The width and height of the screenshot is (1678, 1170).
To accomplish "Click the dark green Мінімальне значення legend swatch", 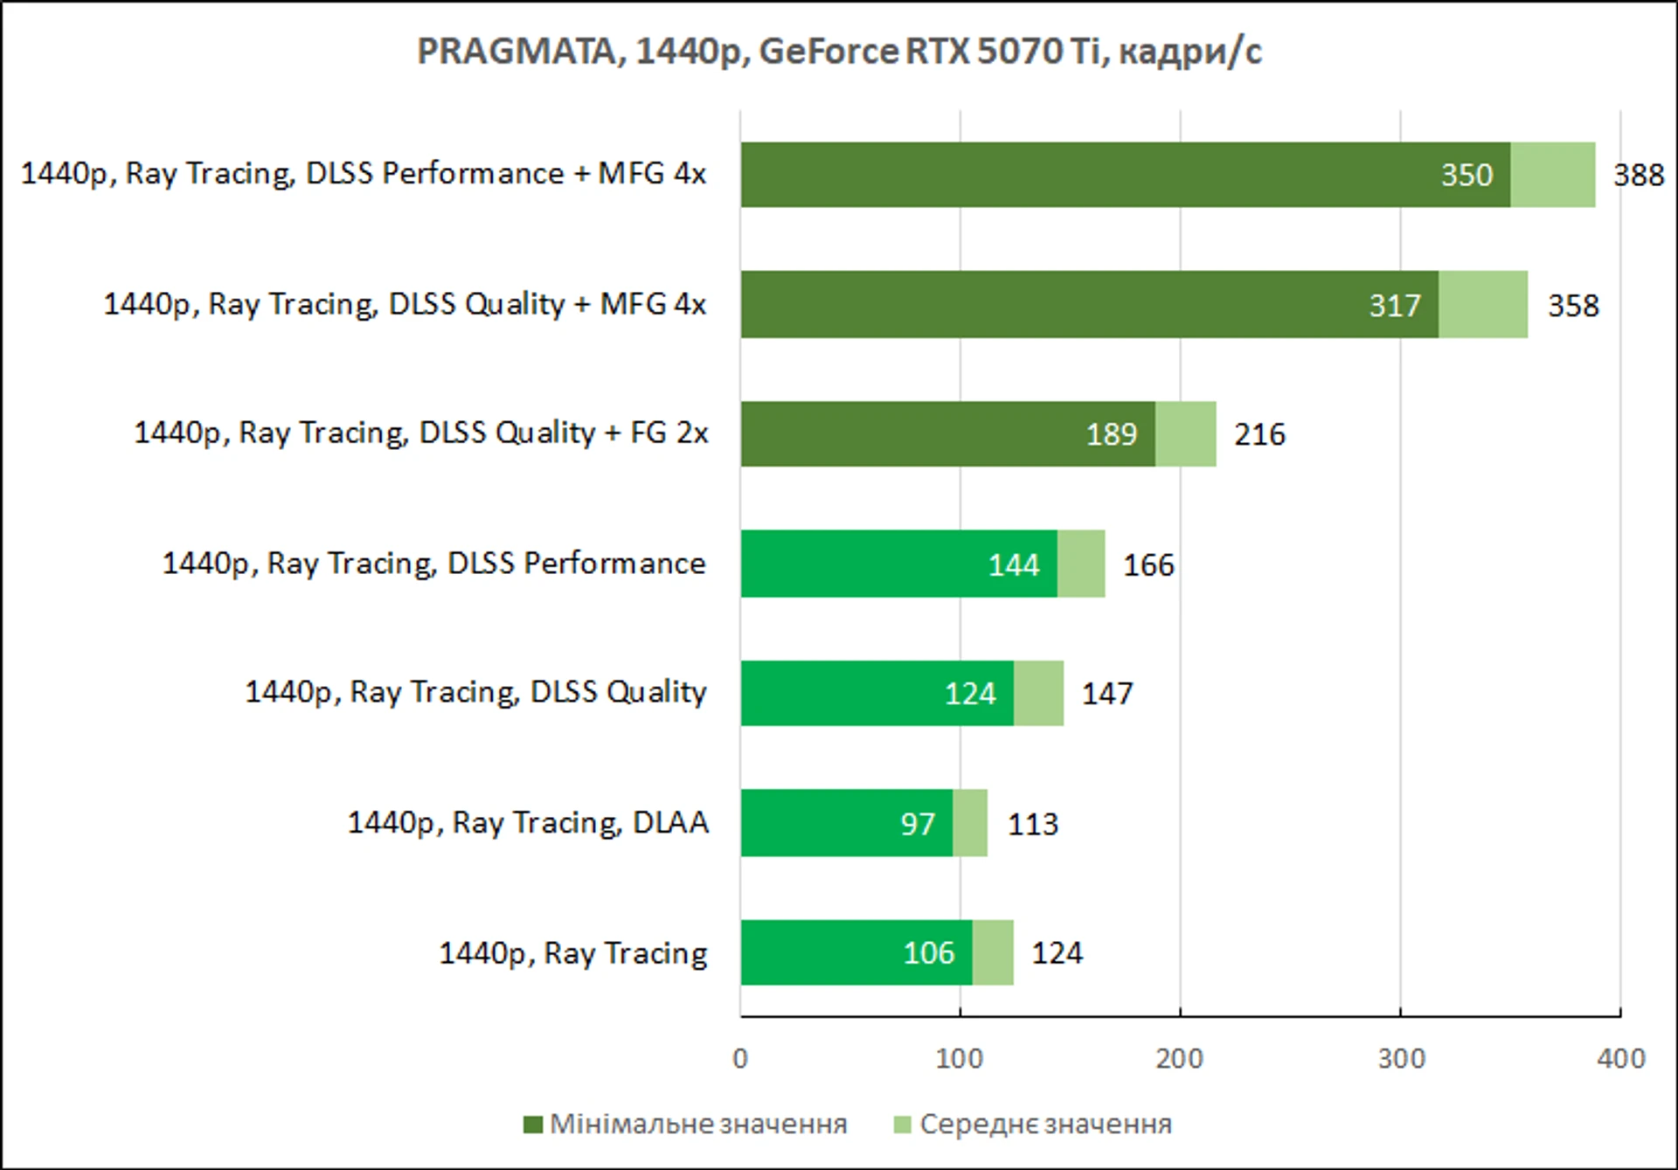I will tap(532, 1125).
